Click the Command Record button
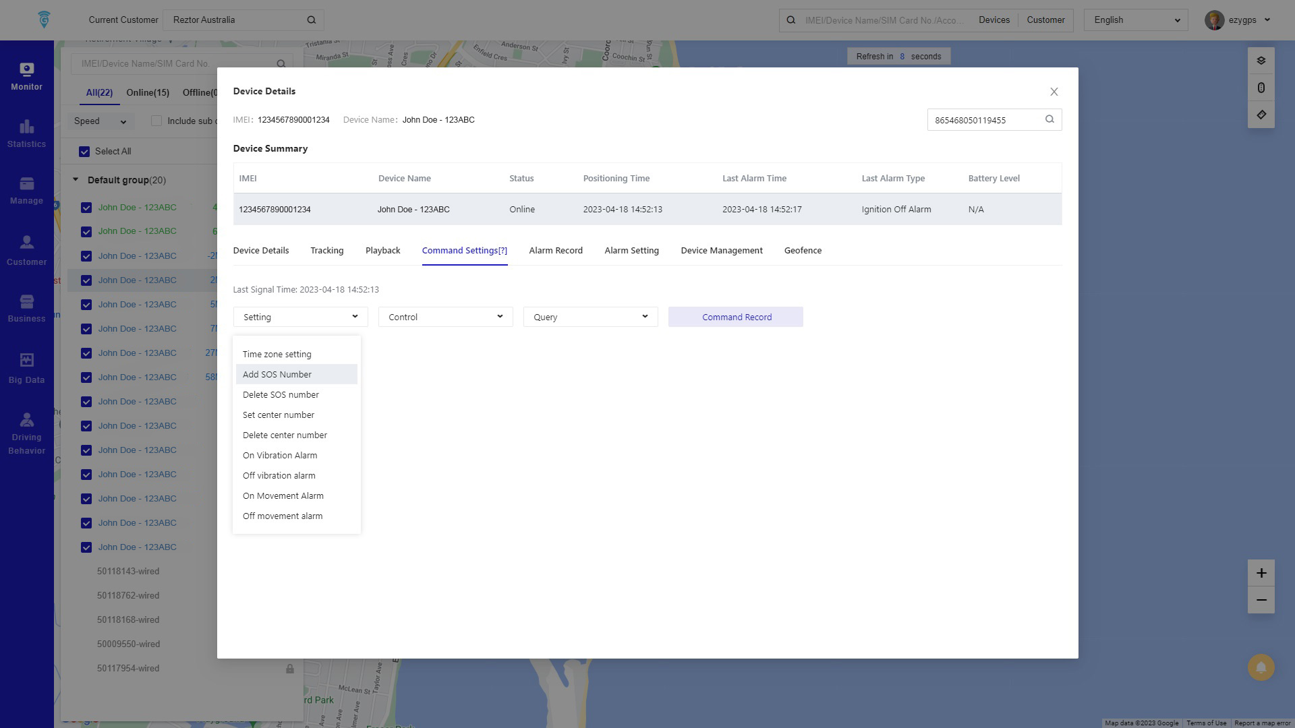Screen dimensions: 1295x728 (x=736, y=317)
